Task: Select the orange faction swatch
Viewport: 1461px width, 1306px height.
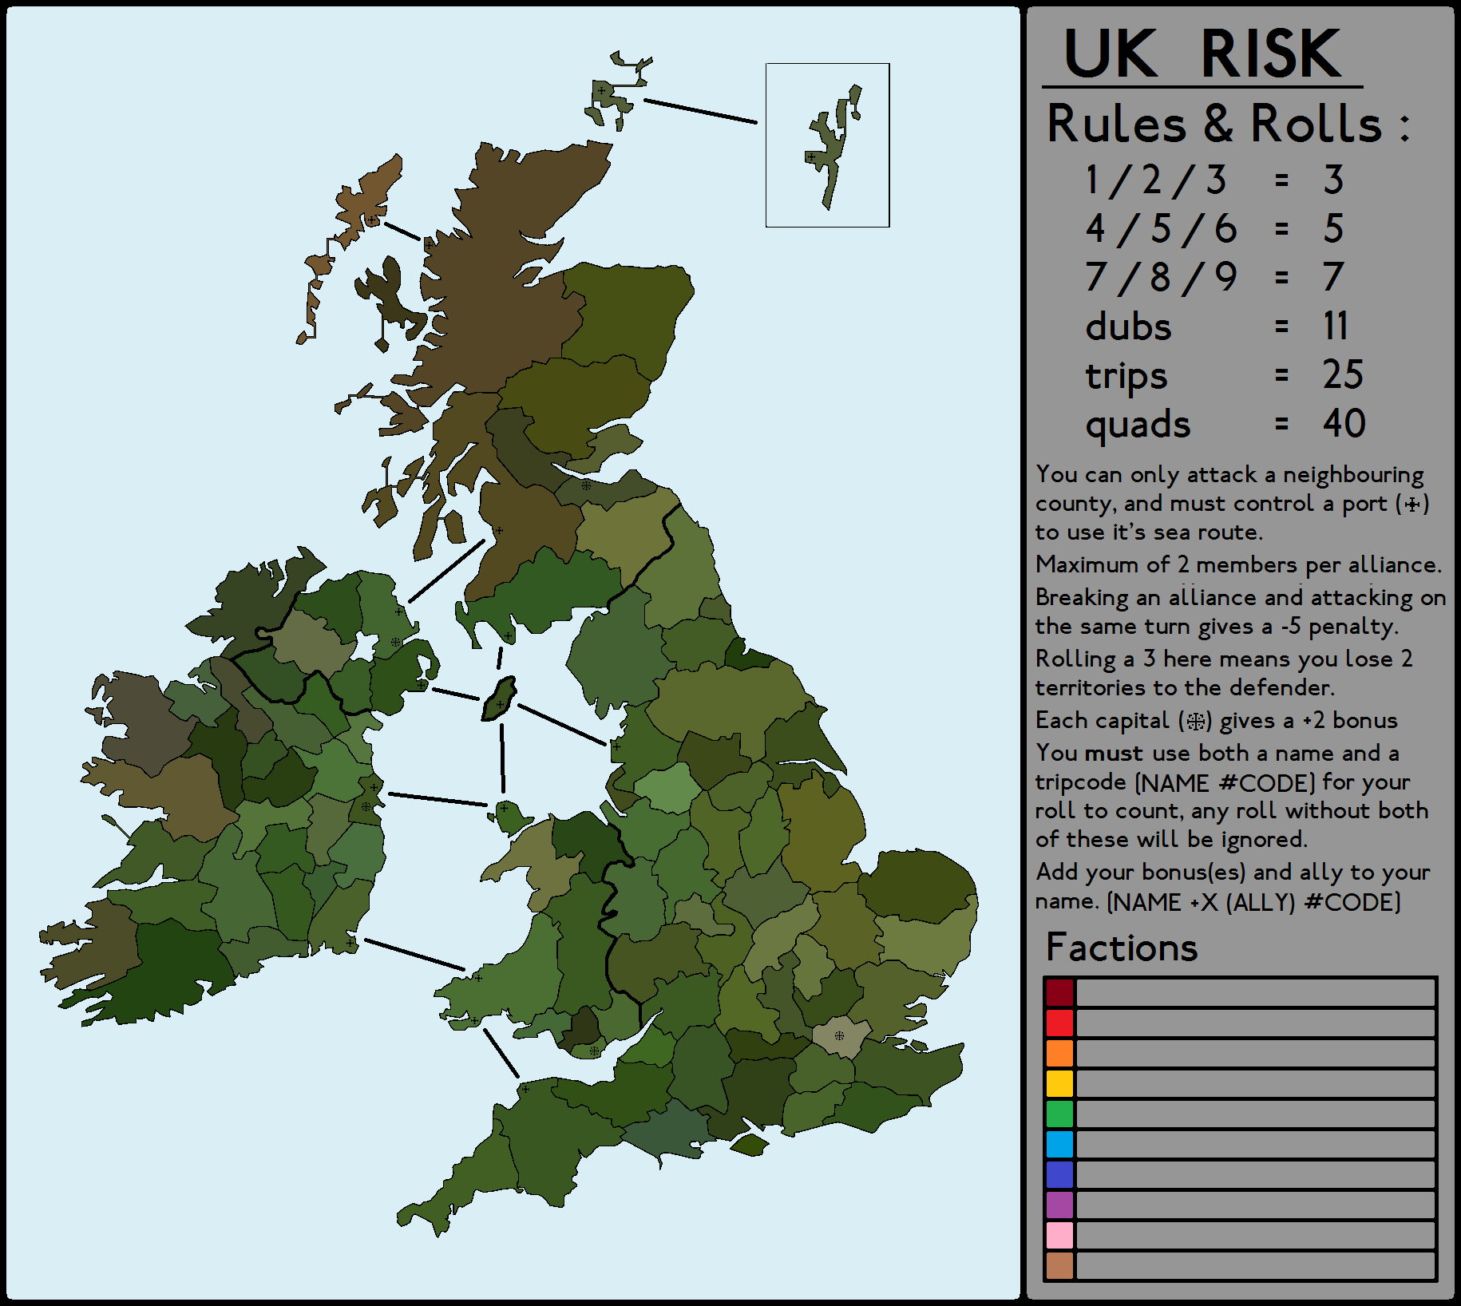Action: coord(1059,1054)
